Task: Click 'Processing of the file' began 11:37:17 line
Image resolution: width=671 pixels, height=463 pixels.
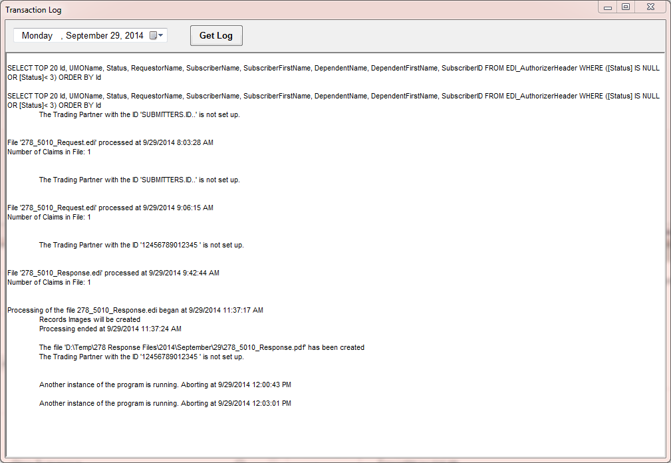Action: (135, 310)
